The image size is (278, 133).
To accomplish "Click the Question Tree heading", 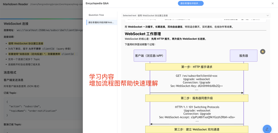I will [x=96, y=15].
